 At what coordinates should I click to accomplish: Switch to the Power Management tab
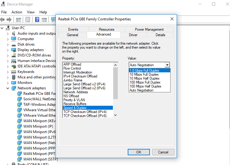click(149, 29)
